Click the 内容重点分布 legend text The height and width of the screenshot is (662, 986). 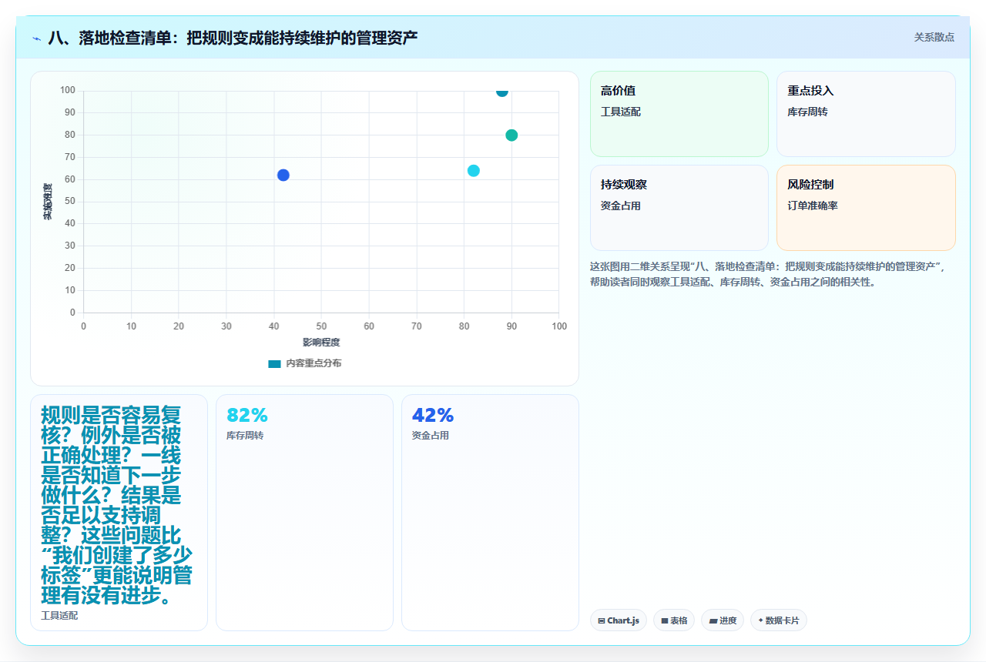pyautogui.click(x=314, y=363)
